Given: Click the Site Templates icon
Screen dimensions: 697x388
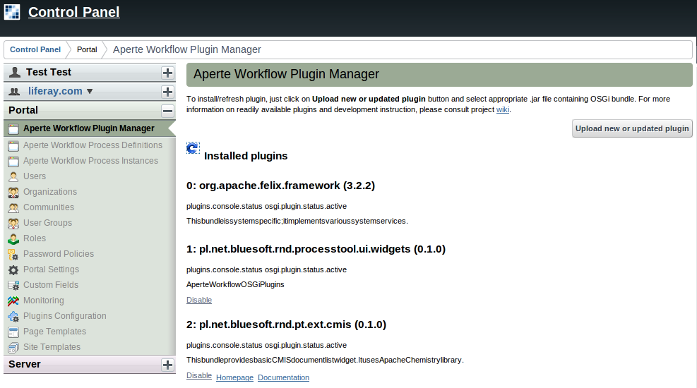Looking at the screenshot, I should pyautogui.click(x=13, y=348).
